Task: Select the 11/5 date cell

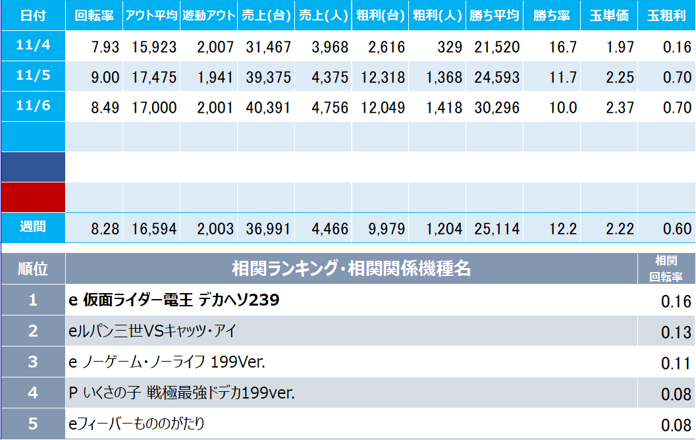Action: (x=33, y=76)
